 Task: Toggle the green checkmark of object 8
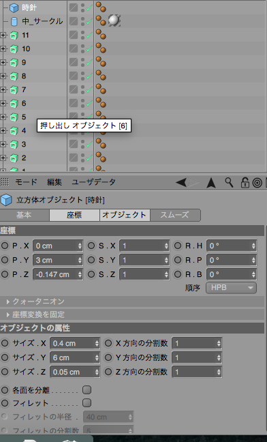pyautogui.click(x=89, y=76)
